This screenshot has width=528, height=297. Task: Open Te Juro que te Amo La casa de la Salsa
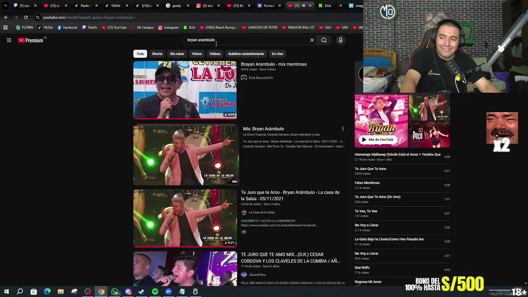tap(290, 196)
